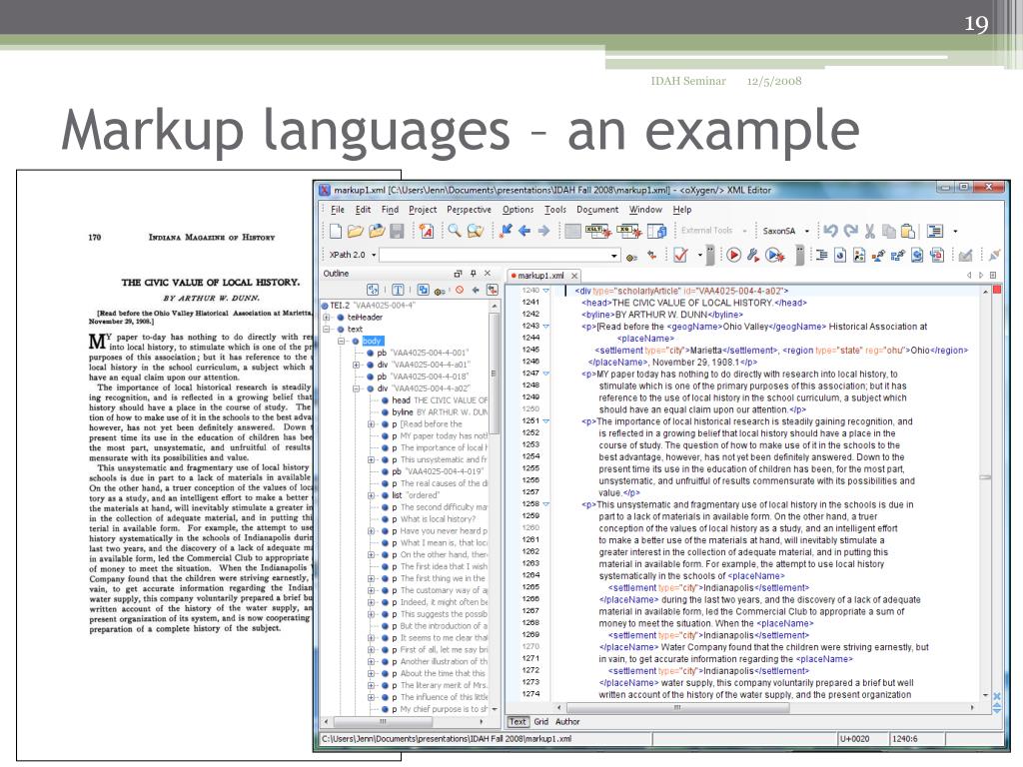The image size is (1023, 767).
Task: Click the Debug scenario blue play icon
Action: point(774,255)
